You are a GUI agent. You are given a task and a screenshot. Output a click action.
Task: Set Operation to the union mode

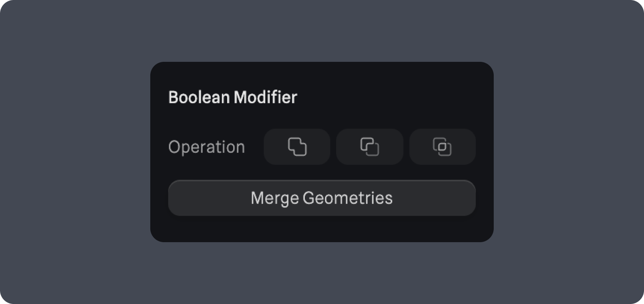pos(297,147)
